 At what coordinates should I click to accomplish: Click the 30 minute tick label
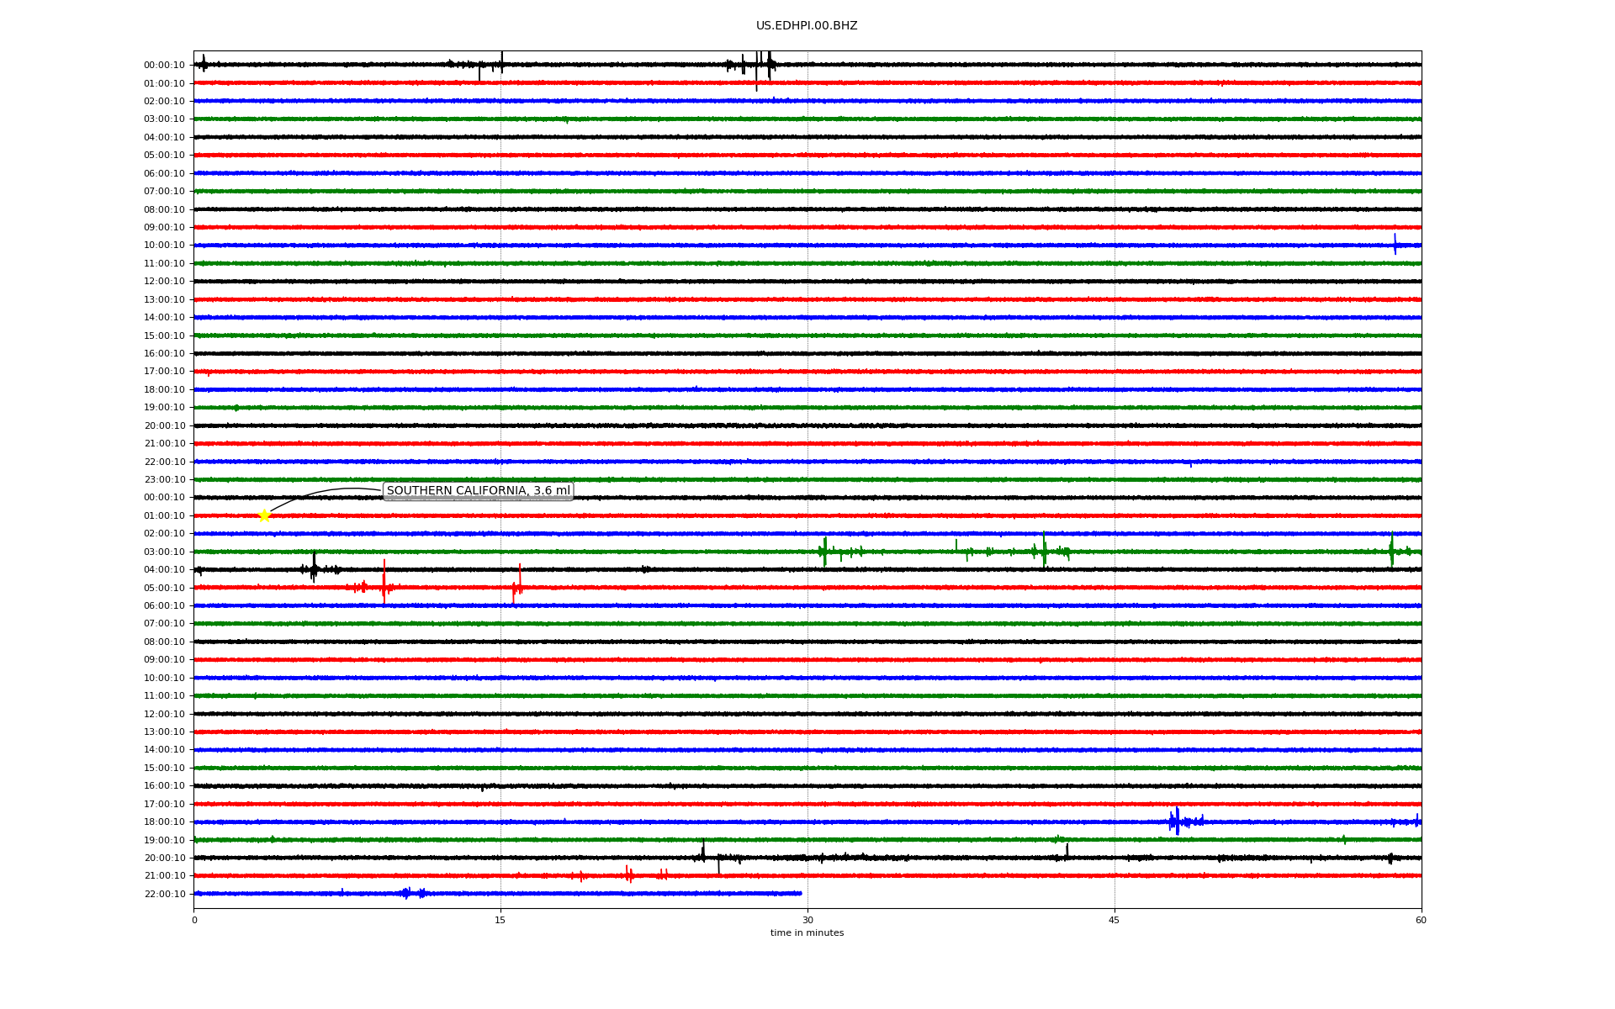(807, 920)
